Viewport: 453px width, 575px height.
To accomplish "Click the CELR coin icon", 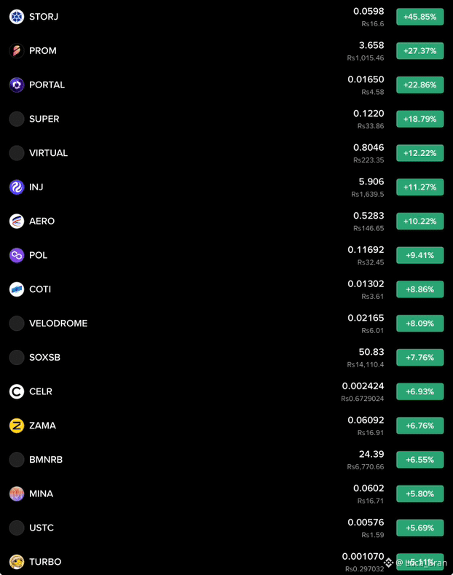I will click(17, 391).
